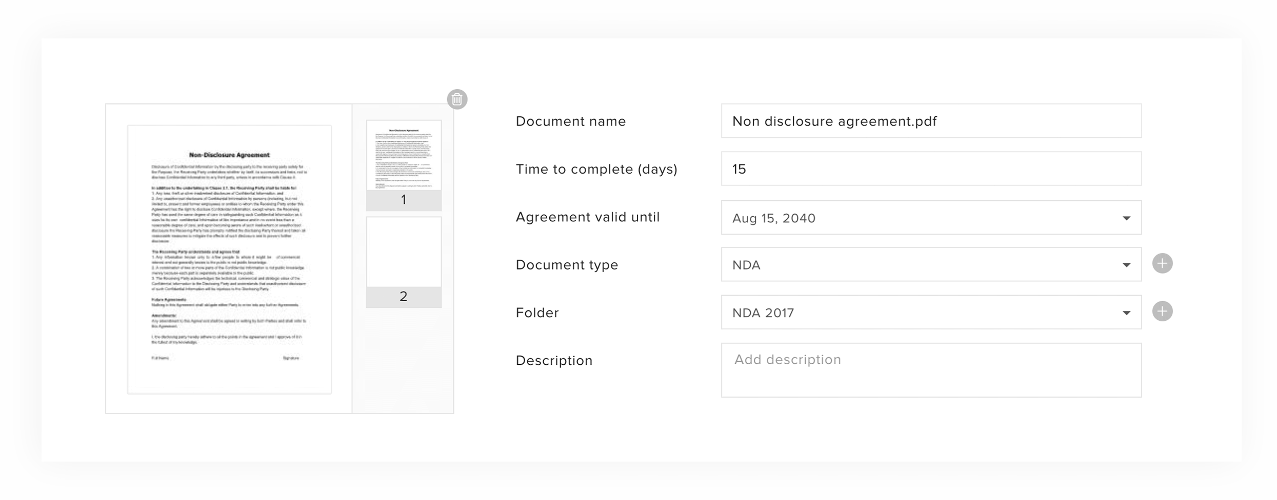
Task: Select the page 1 thumbnail
Action: [x=404, y=156]
